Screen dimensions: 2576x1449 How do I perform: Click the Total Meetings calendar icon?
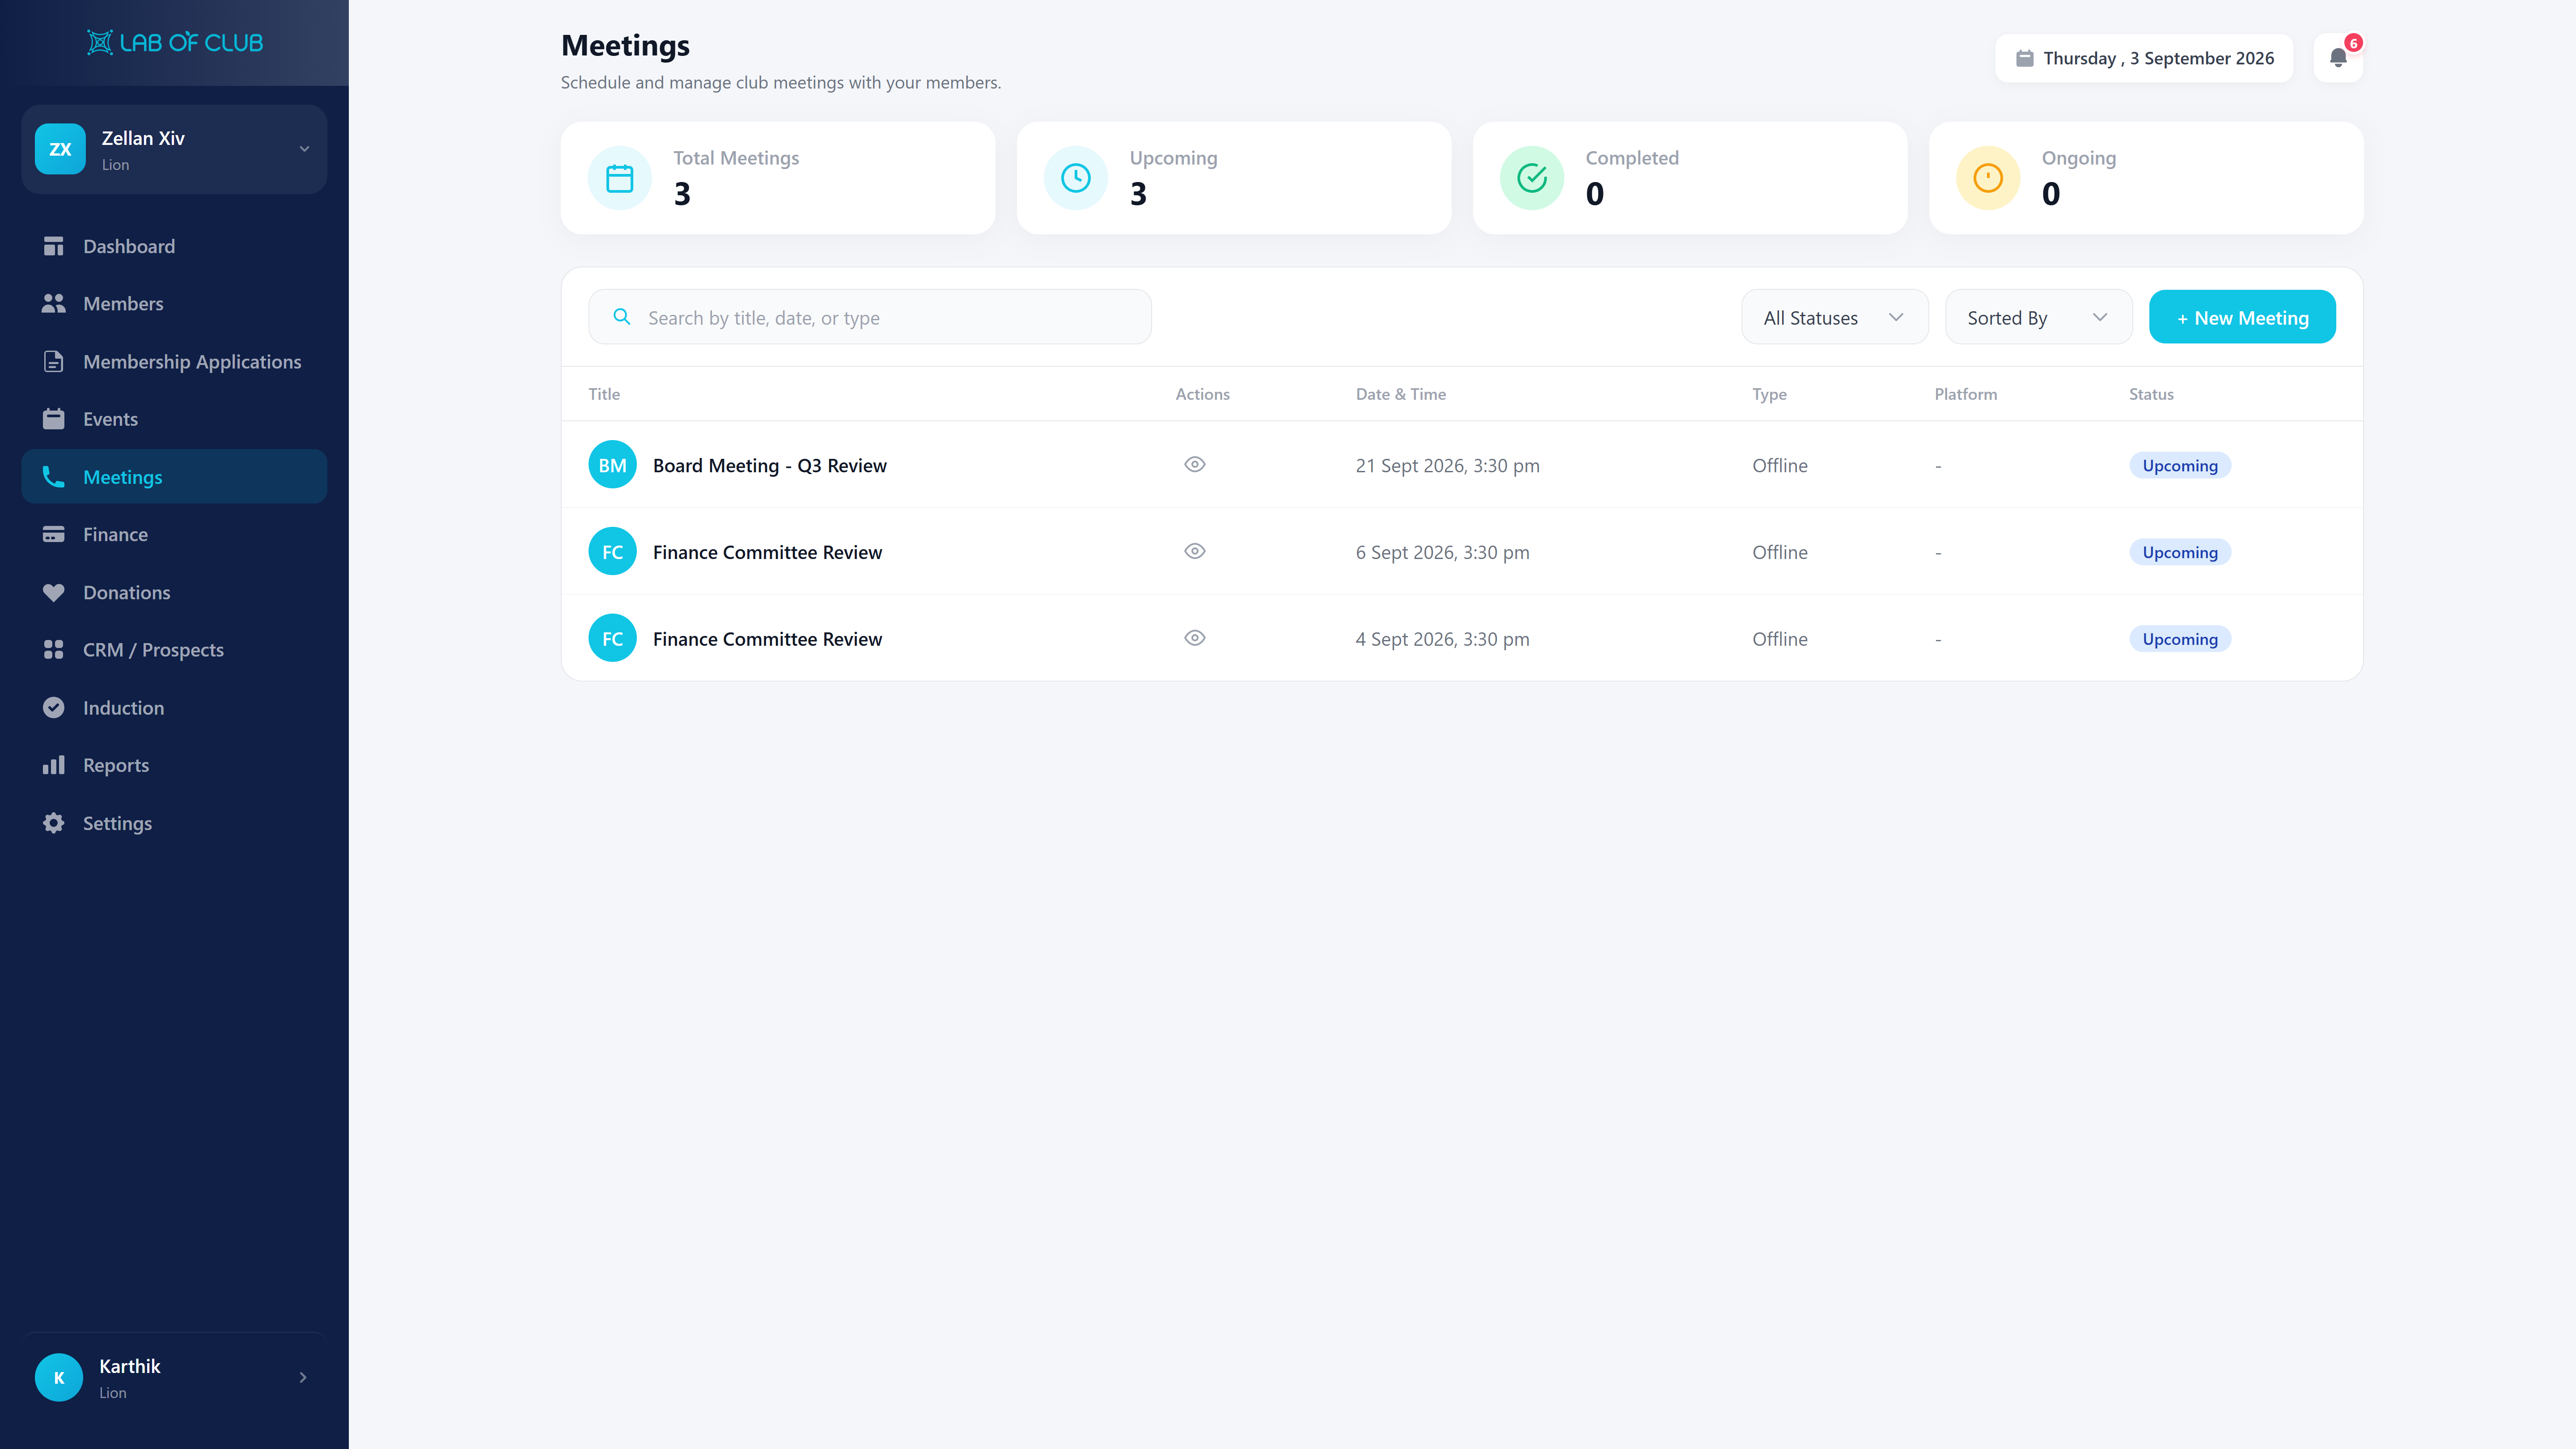[x=620, y=178]
